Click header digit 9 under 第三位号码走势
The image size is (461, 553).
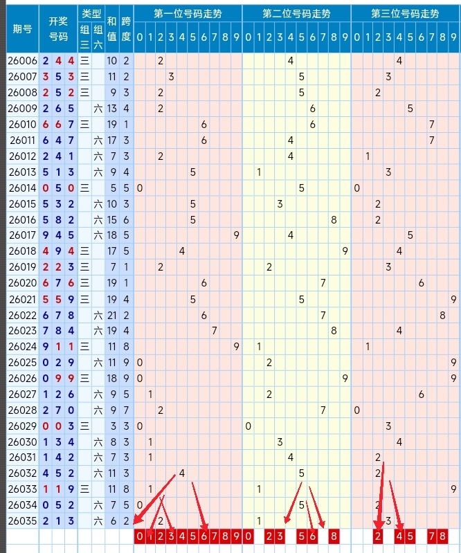point(453,37)
